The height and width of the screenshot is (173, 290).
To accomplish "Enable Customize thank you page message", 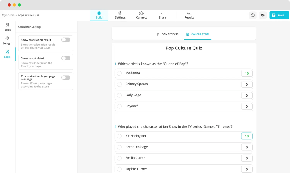I will coord(66,78).
